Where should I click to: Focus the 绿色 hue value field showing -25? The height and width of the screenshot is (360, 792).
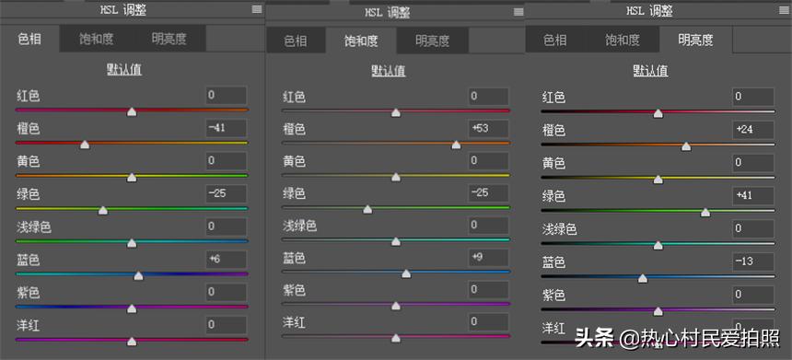pyautogui.click(x=227, y=194)
